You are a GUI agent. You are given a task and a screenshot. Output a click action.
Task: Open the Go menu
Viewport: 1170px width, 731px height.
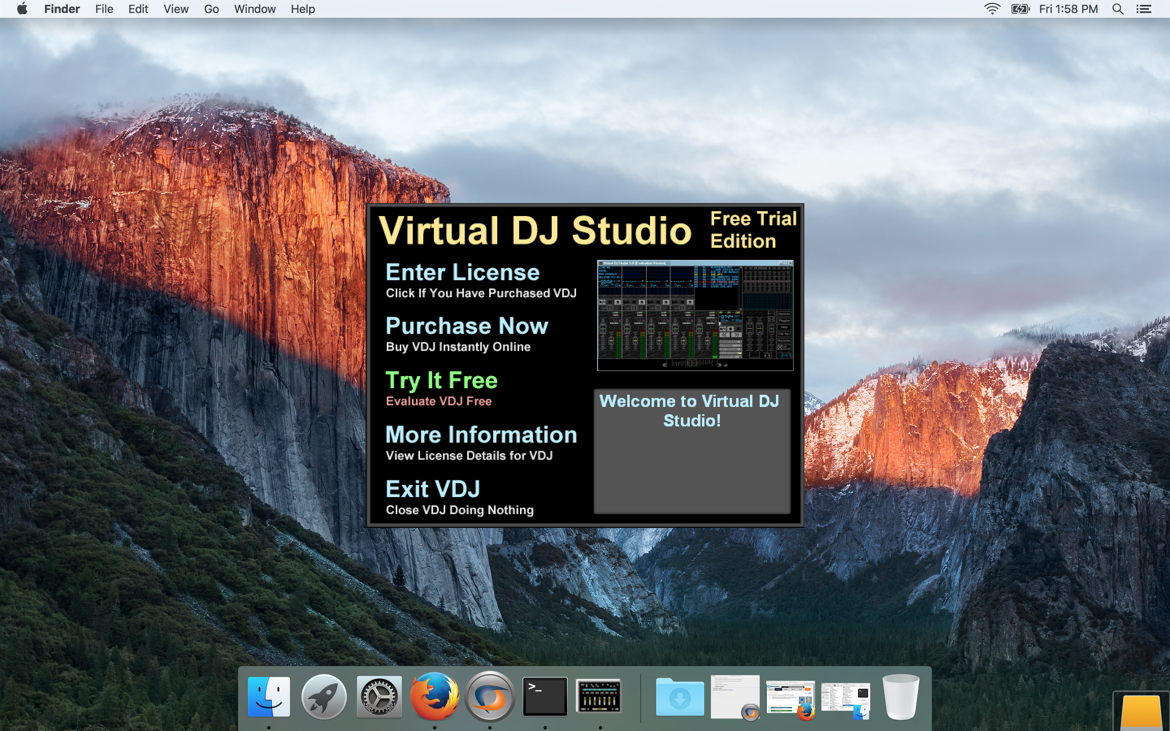point(211,9)
